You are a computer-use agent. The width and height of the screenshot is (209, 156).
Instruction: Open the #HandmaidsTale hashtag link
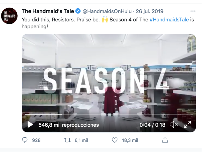click(169, 20)
